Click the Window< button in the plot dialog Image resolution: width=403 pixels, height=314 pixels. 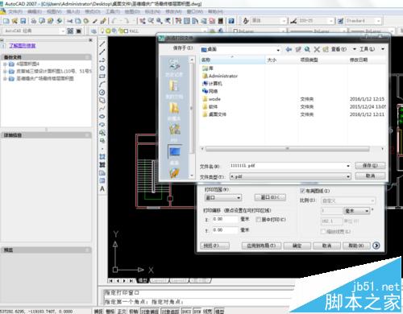pos(270,197)
